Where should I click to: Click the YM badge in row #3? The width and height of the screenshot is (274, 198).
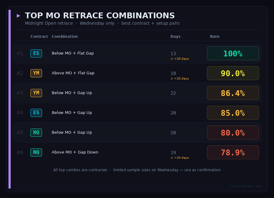(36, 93)
